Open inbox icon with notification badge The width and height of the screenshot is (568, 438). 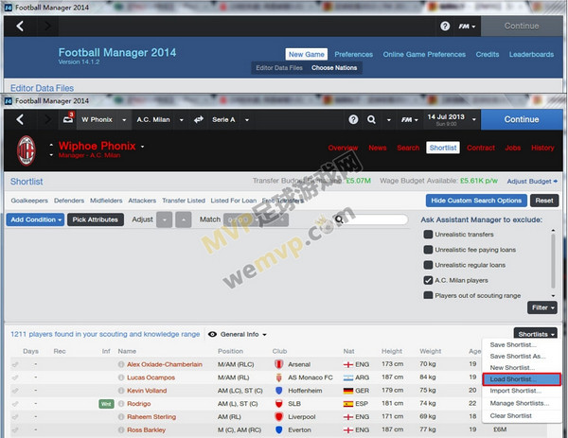coord(68,118)
